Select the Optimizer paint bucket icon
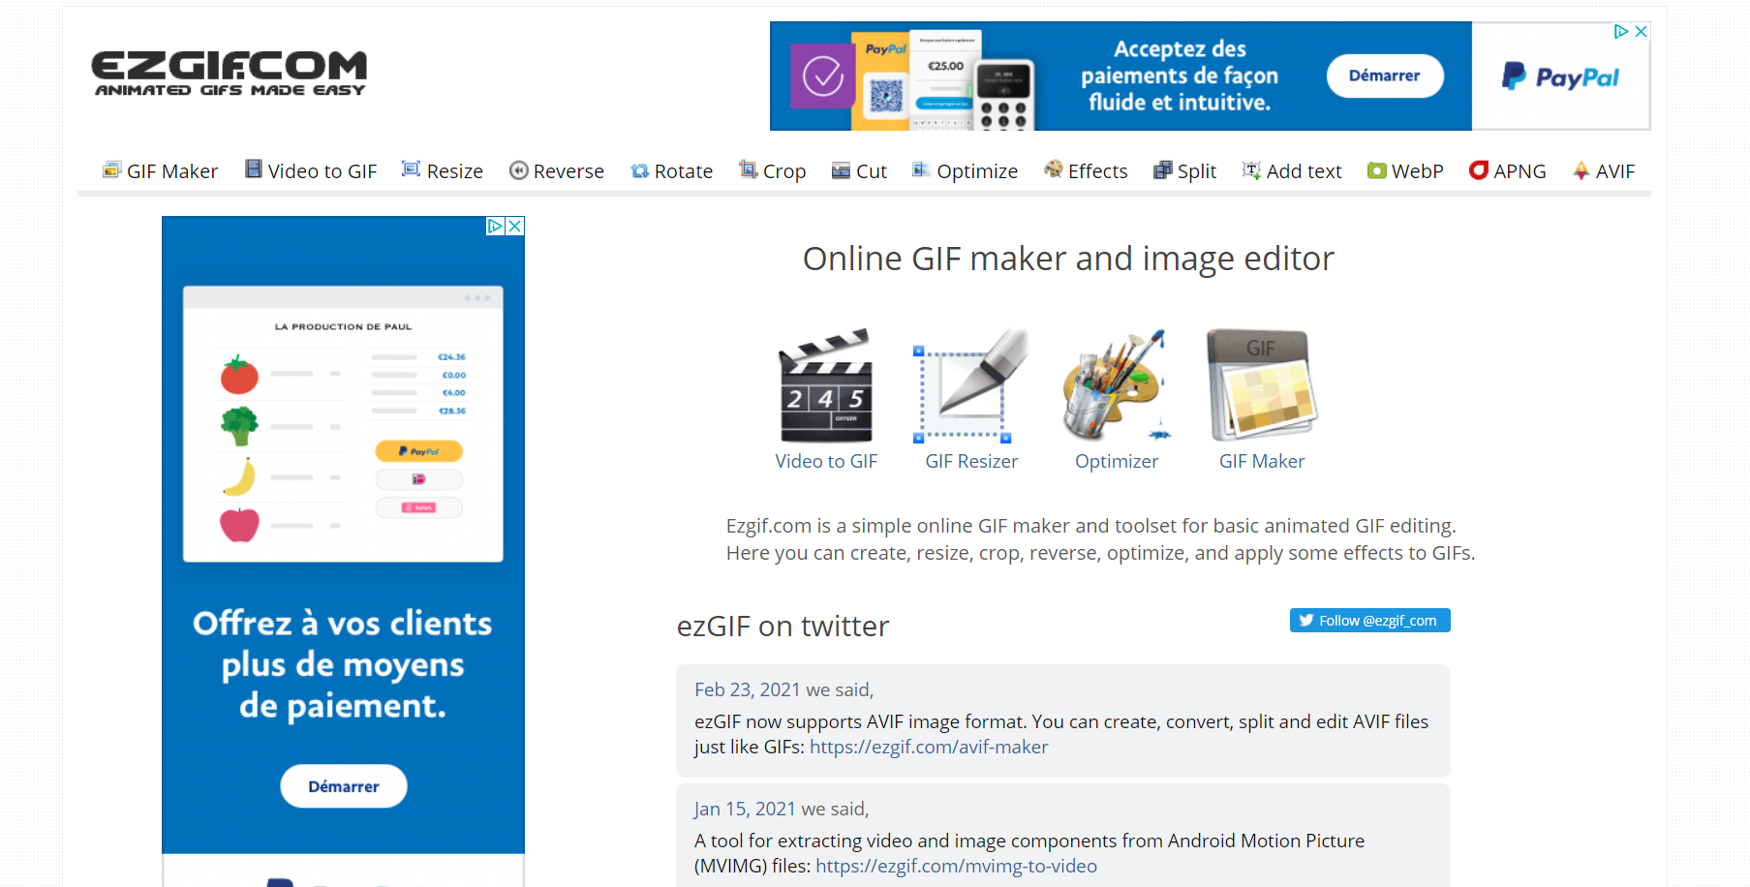The image size is (1750, 887). pyautogui.click(x=1117, y=386)
